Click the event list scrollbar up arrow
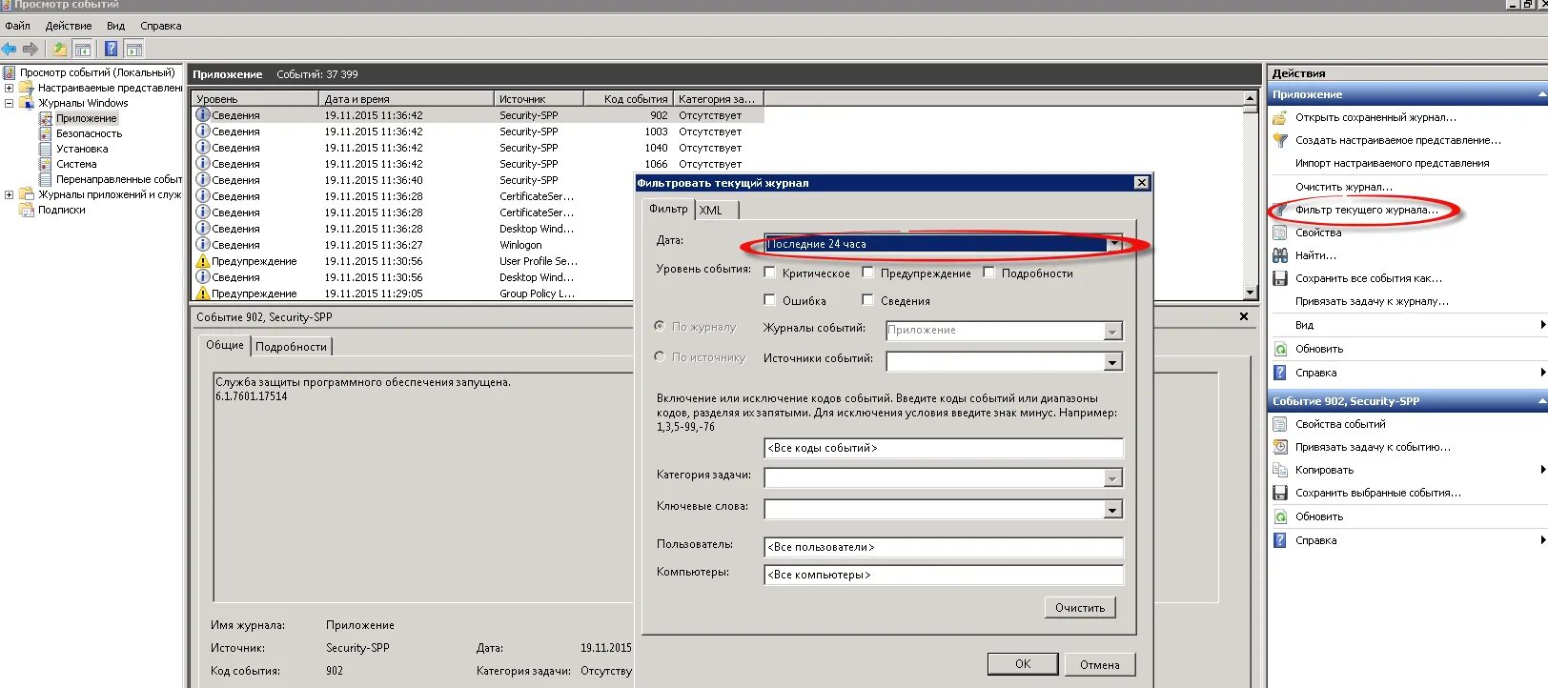Image resolution: width=1548 pixels, height=688 pixels. [x=1250, y=97]
